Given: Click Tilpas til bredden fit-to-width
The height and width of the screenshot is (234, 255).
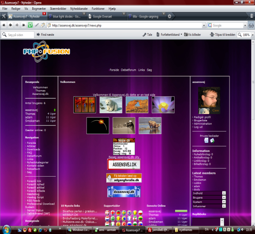Looking at the screenshot, I should click(223, 34).
